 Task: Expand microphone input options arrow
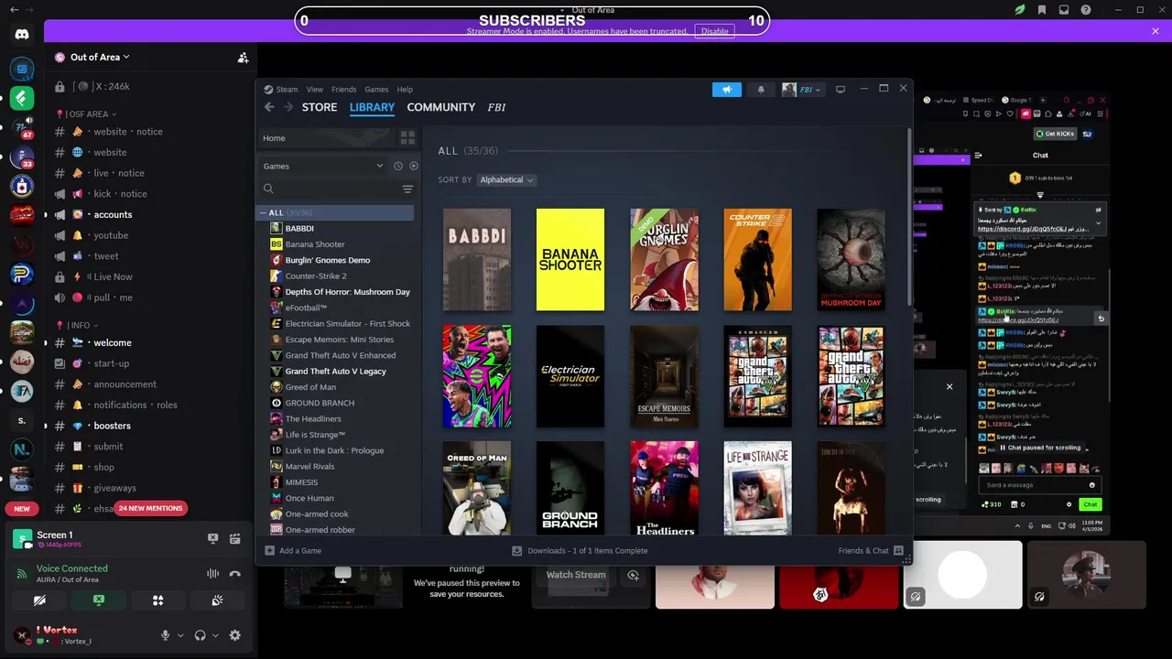pyautogui.click(x=180, y=635)
